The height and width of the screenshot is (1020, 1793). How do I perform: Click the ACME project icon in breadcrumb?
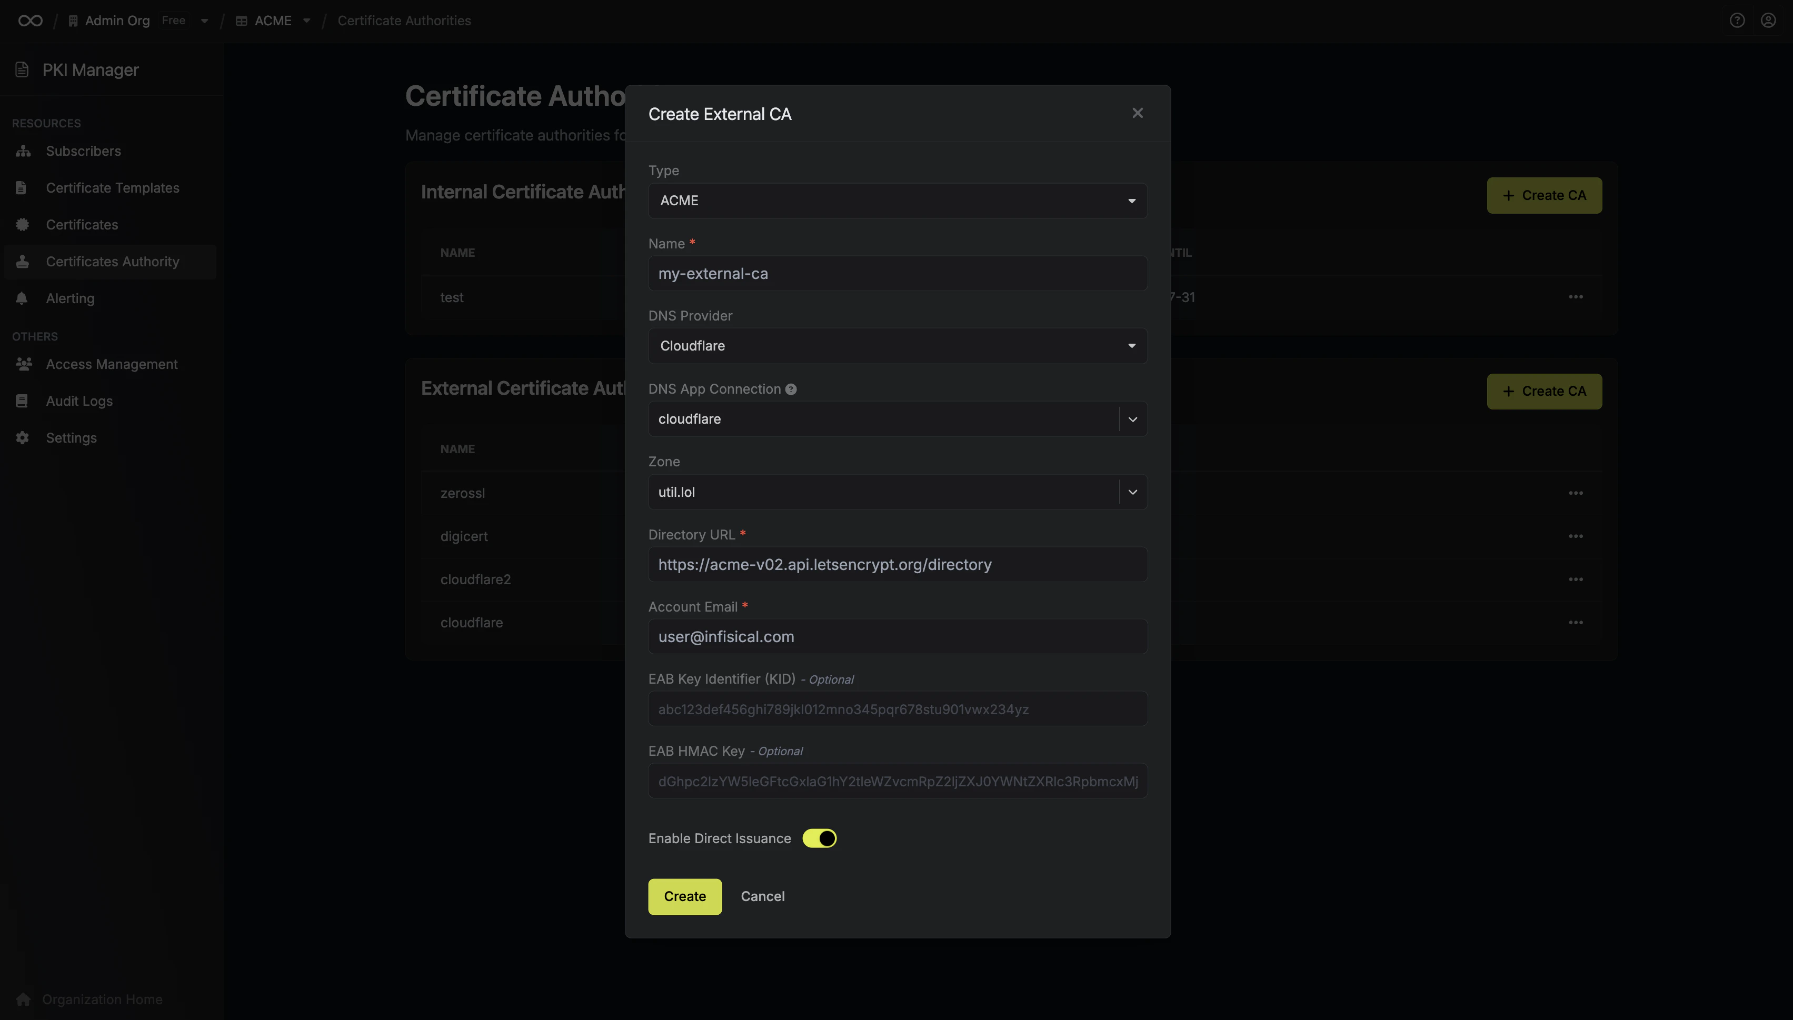[241, 21]
